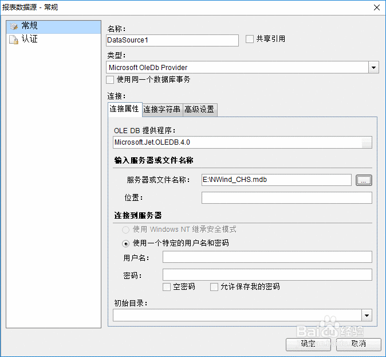Select the 常规 page icon in sidebar
This screenshot has height=357, width=386.
(x=14, y=26)
